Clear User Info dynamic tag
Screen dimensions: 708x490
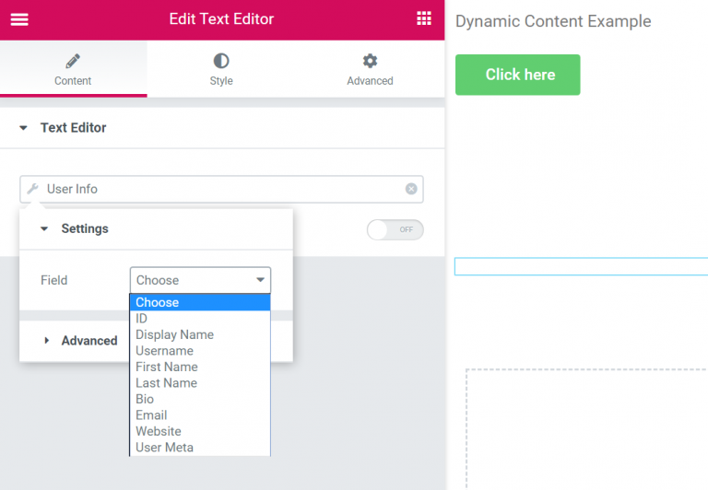pyautogui.click(x=411, y=189)
